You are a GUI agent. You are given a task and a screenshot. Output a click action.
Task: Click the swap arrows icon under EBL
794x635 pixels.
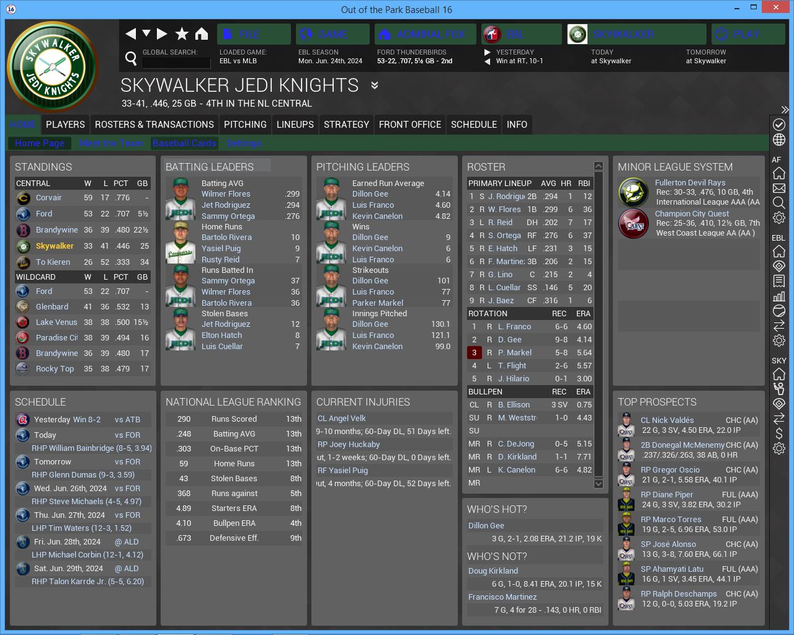(x=779, y=326)
